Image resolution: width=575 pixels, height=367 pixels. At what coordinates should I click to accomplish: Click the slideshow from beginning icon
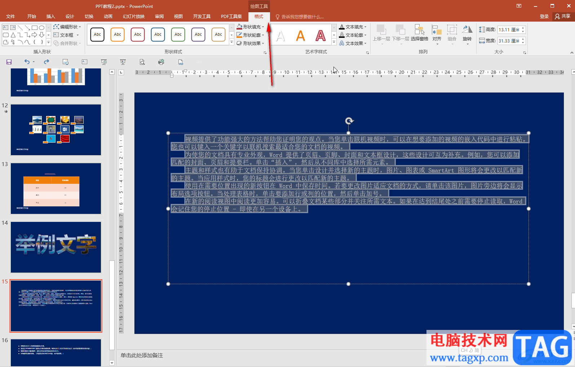point(104,62)
